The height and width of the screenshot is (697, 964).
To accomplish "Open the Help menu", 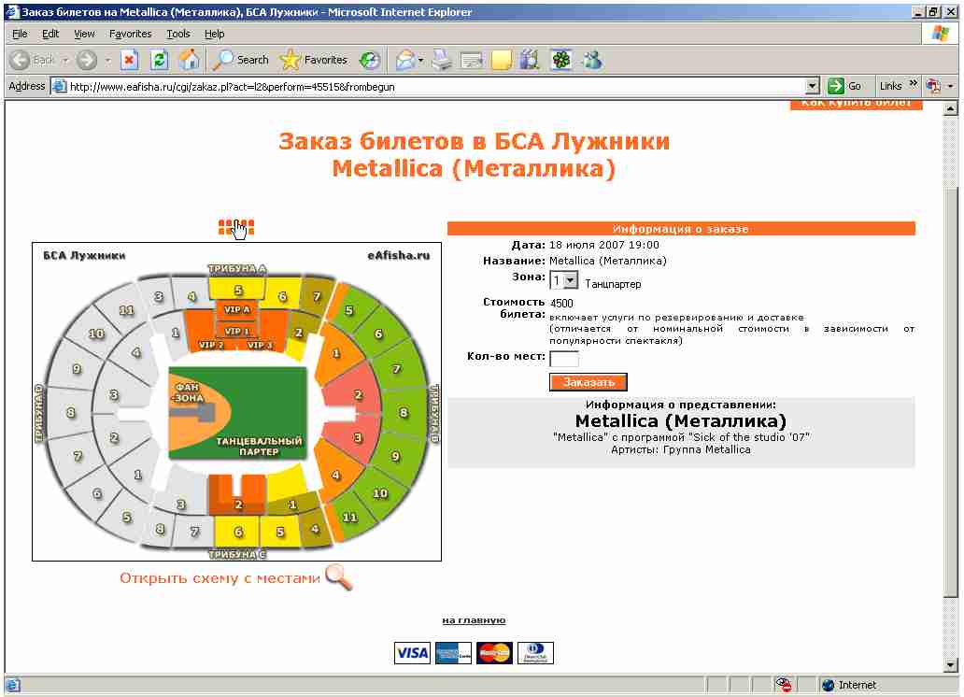I will click(214, 34).
